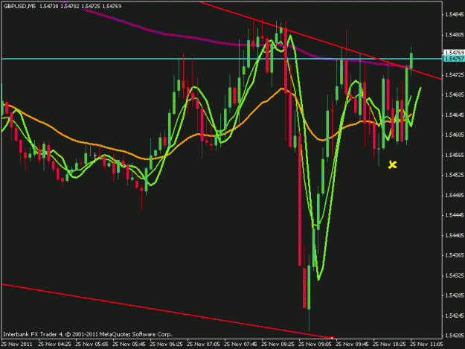Viewport: 465px width, 349px height.
Task: Click the 25 Nov 10:25 time label
Action: [390, 345]
